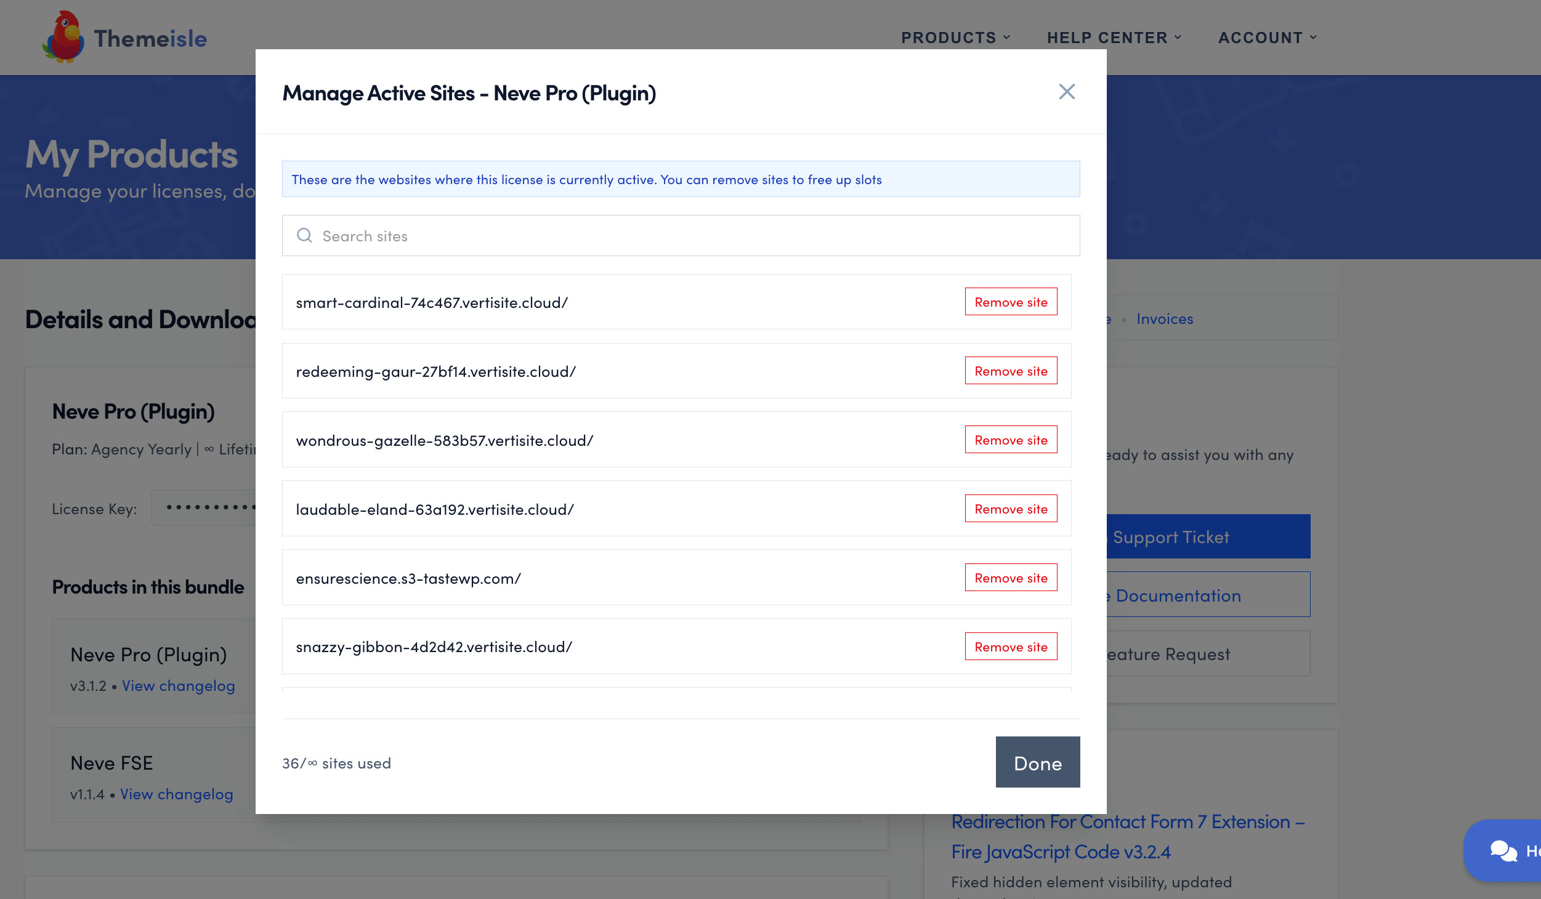
Task: Remove the wondrous-gazelle-583b57 site
Action: pos(1010,440)
